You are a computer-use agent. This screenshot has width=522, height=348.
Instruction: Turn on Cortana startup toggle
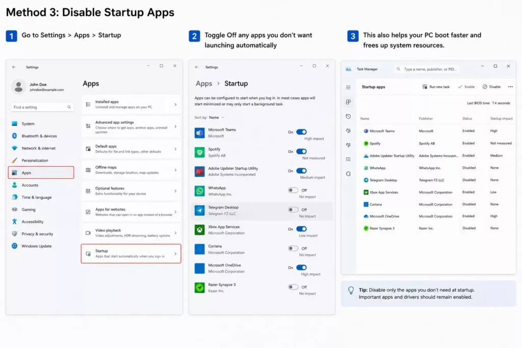pyautogui.click(x=293, y=248)
